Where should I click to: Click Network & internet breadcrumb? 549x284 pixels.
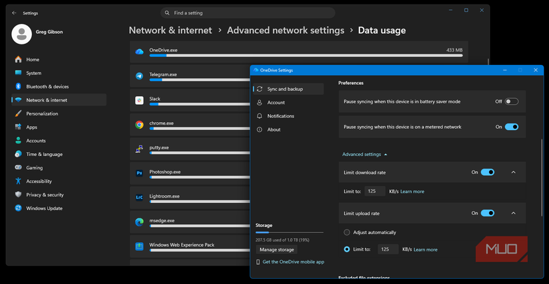170,31
